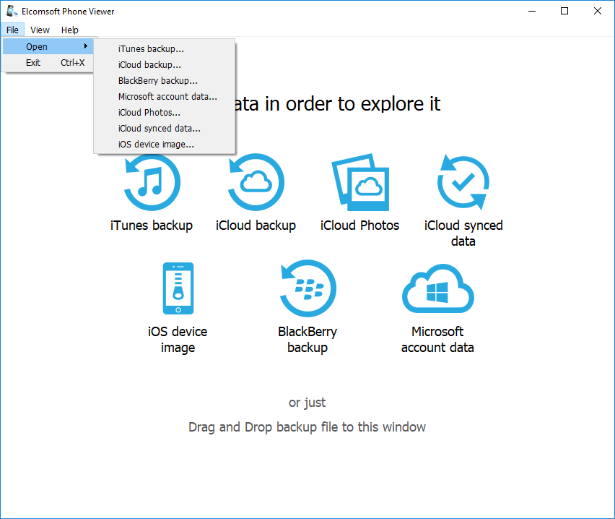615x519 pixels.
Task: Click the 'iOS device image' label
Action: coord(178,340)
